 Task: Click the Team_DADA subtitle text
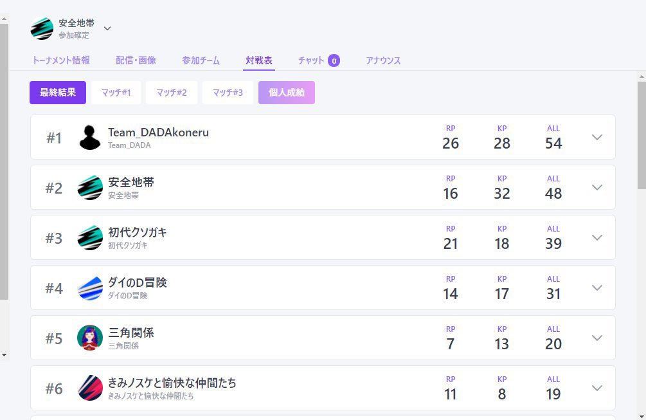[129, 145]
